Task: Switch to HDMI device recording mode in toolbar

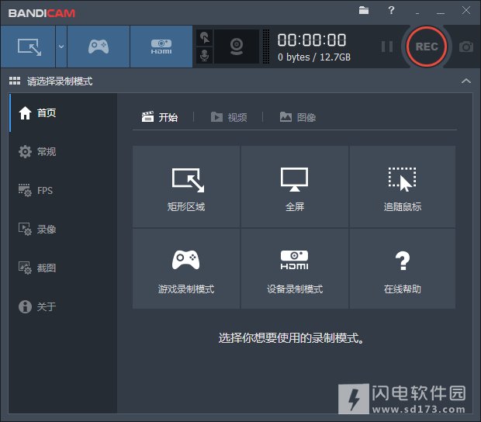Action: (x=161, y=47)
